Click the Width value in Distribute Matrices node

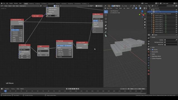pos(17,37)
